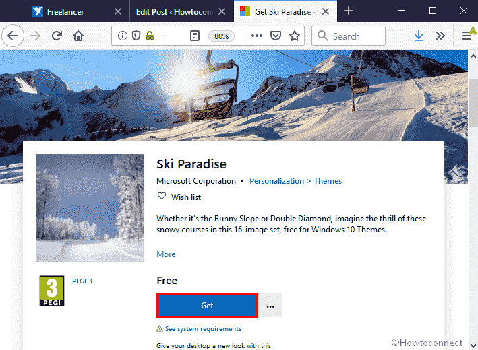Toggle reader view
This screenshot has height=350, width=478.
pyautogui.click(x=195, y=36)
